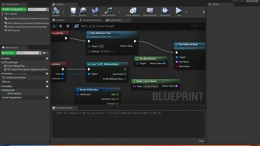Screen dimensions: 260x146
Task: Click the Add New button
Action: pyautogui.click(x=9, y=53)
